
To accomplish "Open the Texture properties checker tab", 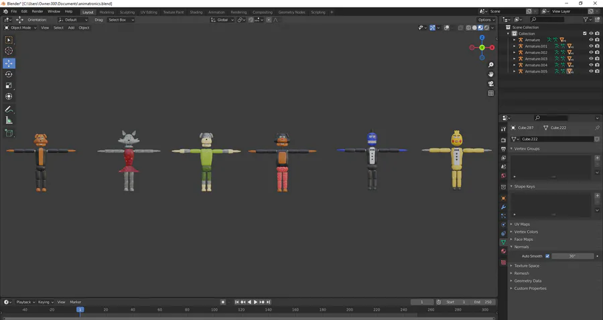I will pyautogui.click(x=503, y=262).
